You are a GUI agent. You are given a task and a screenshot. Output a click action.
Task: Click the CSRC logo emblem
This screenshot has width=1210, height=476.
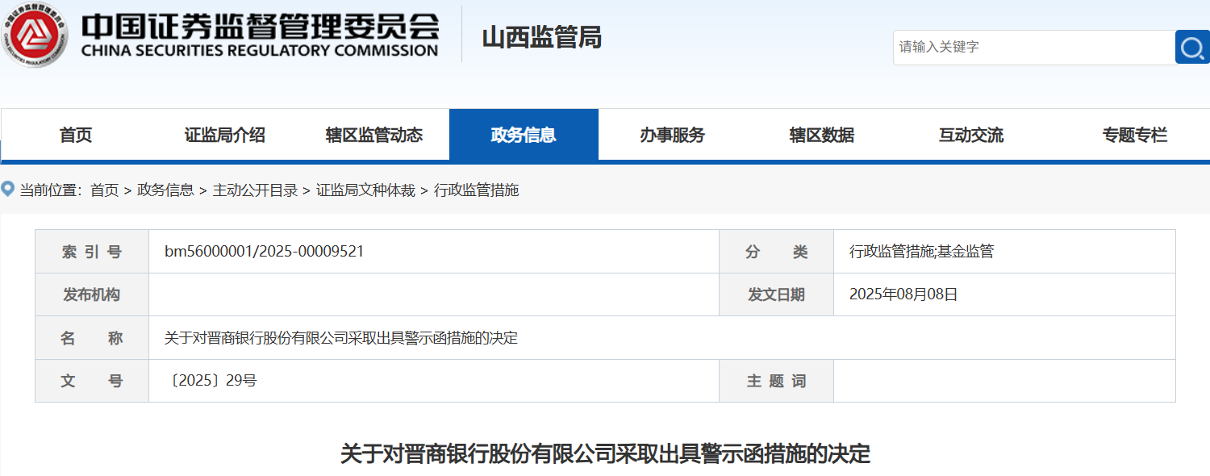pos(34,35)
